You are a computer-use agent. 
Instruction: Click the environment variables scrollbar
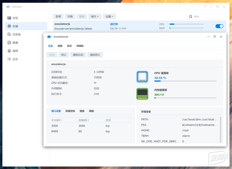click(220, 130)
